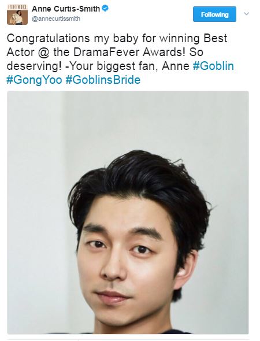Click the '@' symbol after the word Actor

coord(44,53)
